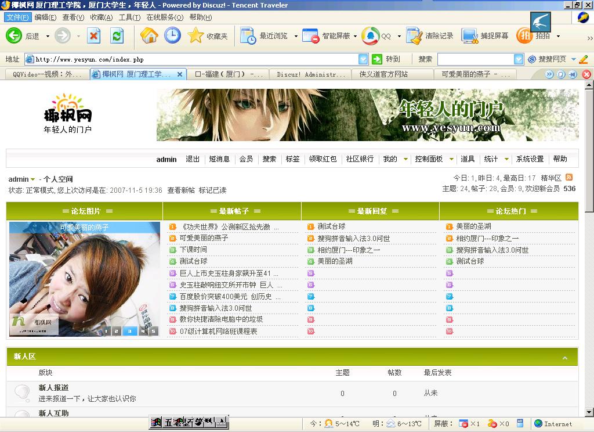The width and height of the screenshot is (594, 432).
Task: Click the tab list double-arrow icon
Action: point(549,74)
